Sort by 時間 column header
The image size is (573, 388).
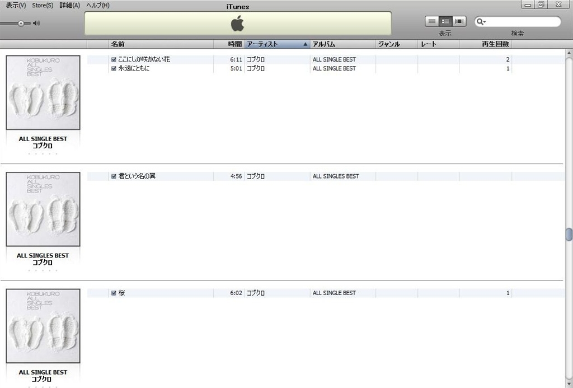pyautogui.click(x=229, y=44)
